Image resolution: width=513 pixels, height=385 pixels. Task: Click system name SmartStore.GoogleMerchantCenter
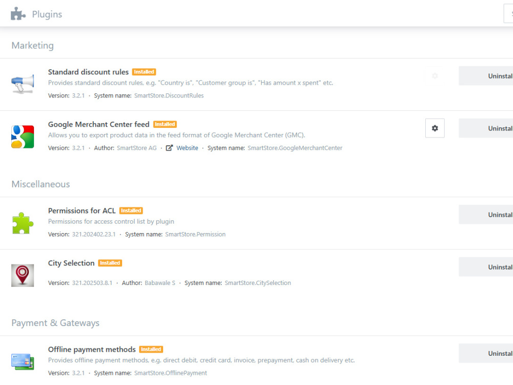[295, 148]
